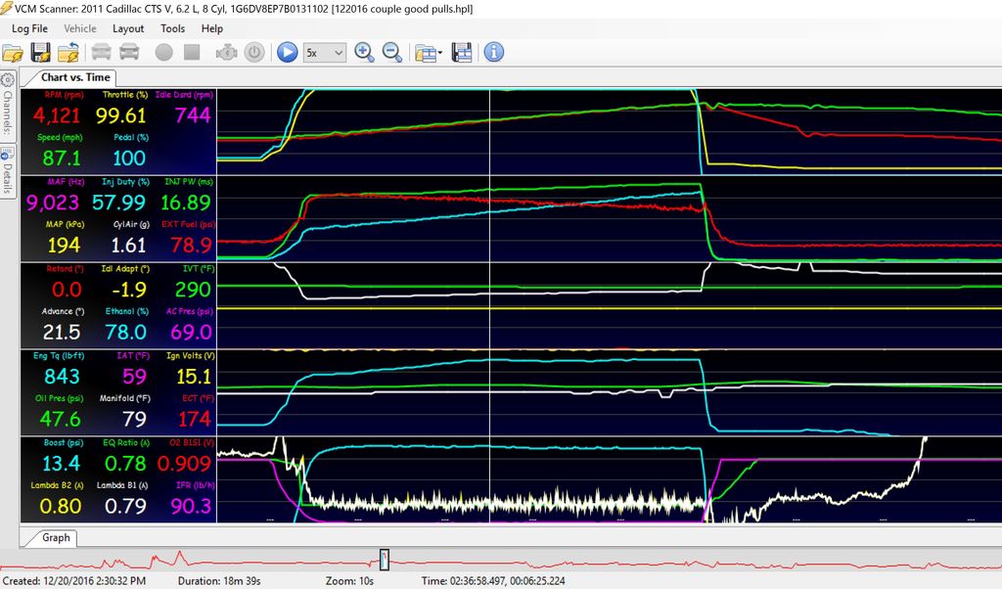1002x589 pixels.
Task: Select the IFR value 90.3
Action: [191, 507]
